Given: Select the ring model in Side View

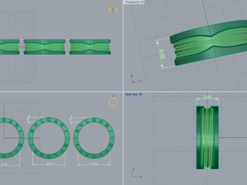Looking at the screenshot, I should (x=207, y=138).
